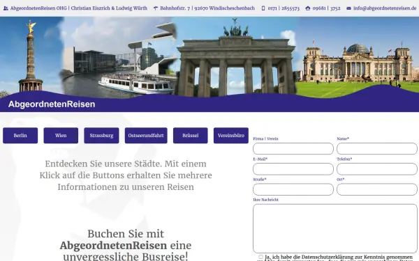This screenshot has width=419, height=261.
Task: Select the Strassburg button
Action: [x=101, y=135]
